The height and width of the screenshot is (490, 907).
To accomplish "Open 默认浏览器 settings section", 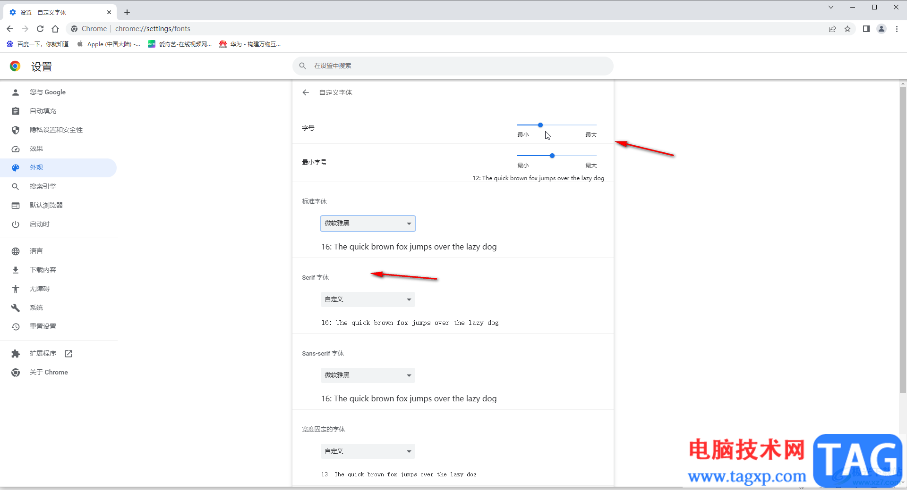I will click(x=59, y=205).
